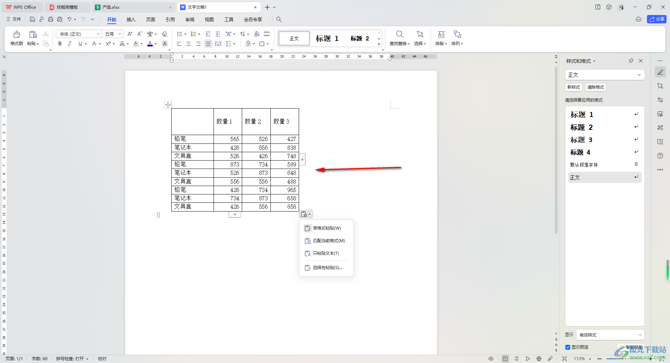Expand the paste options button below table

tap(306, 214)
